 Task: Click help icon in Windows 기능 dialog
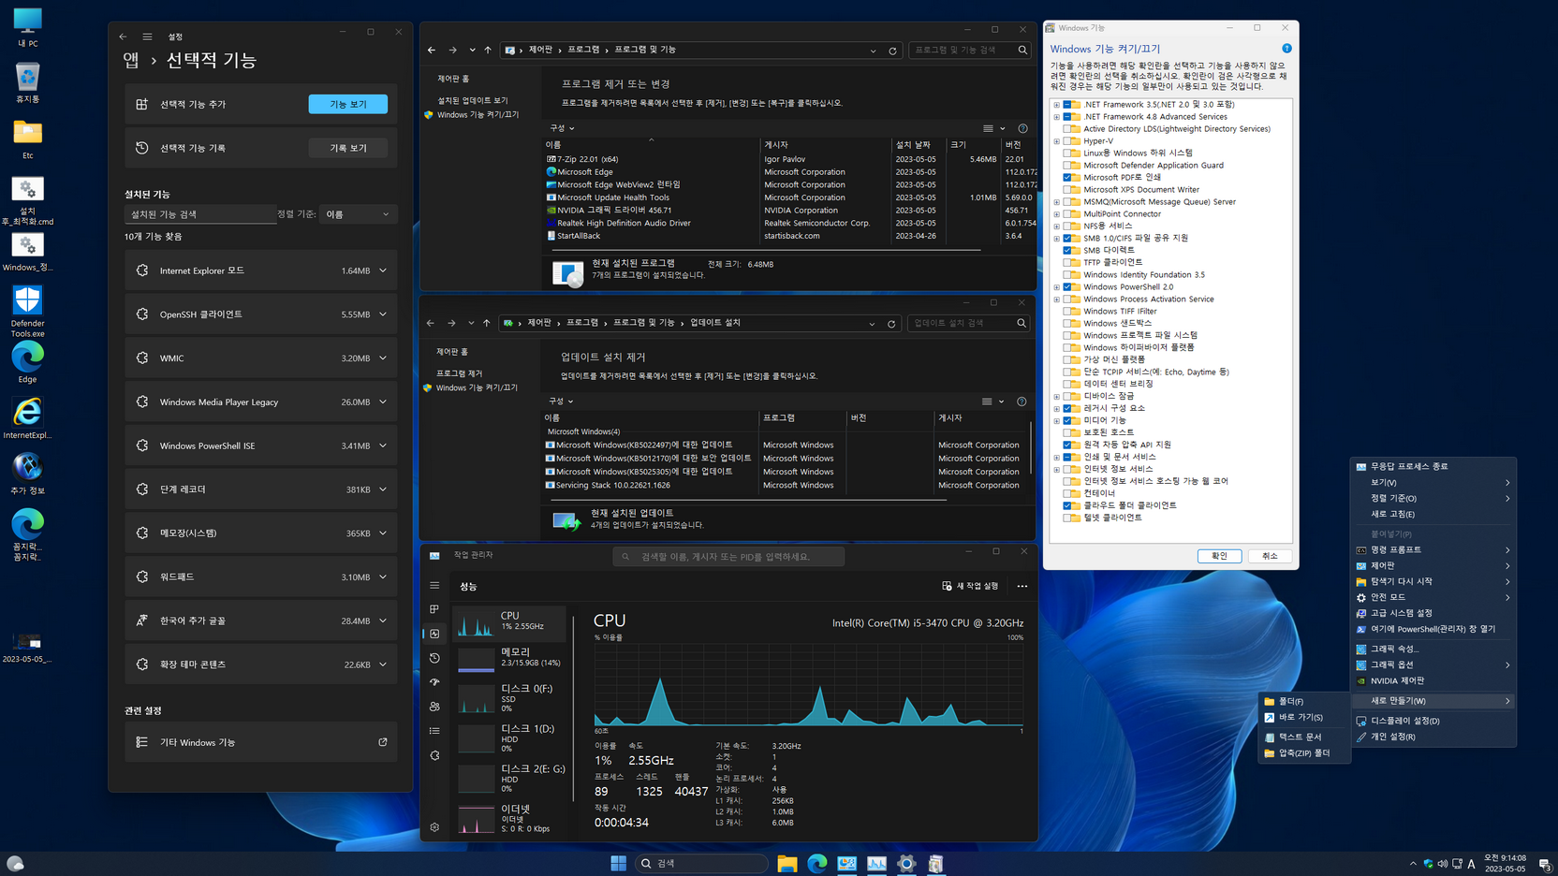point(1286,49)
